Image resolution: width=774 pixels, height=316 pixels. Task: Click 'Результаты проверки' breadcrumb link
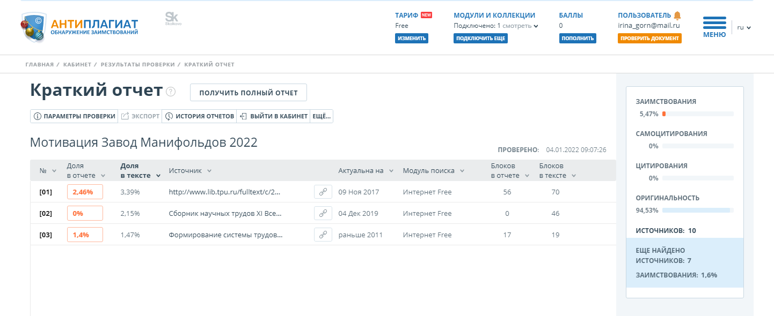pyautogui.click(x=137, y=64)
